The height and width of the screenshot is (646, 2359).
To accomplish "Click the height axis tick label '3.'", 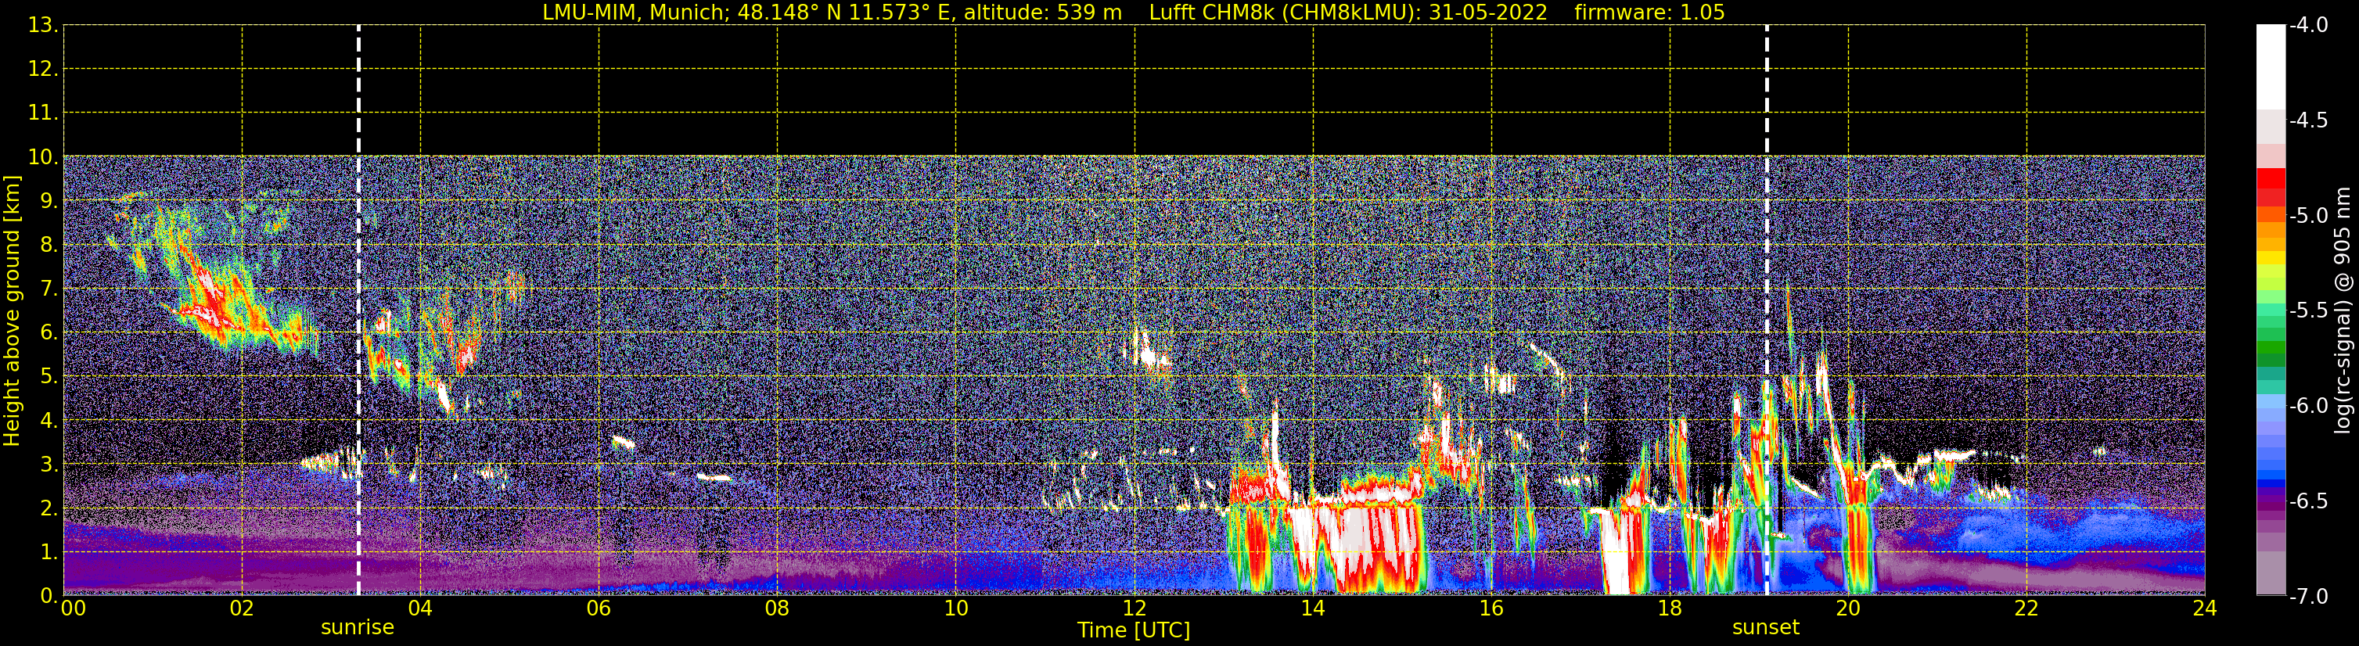I will coord(49,465).
